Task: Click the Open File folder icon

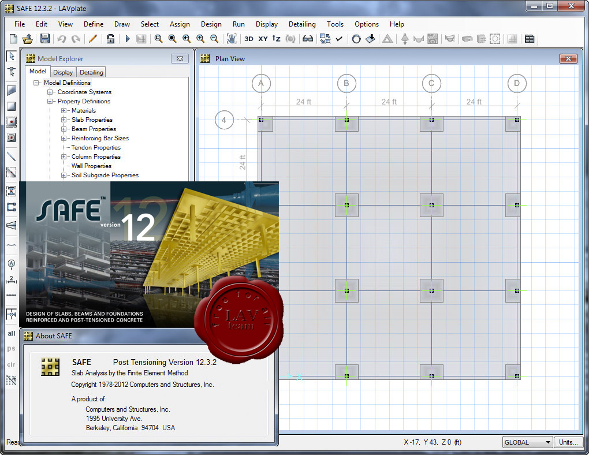Action: (28, 39)
